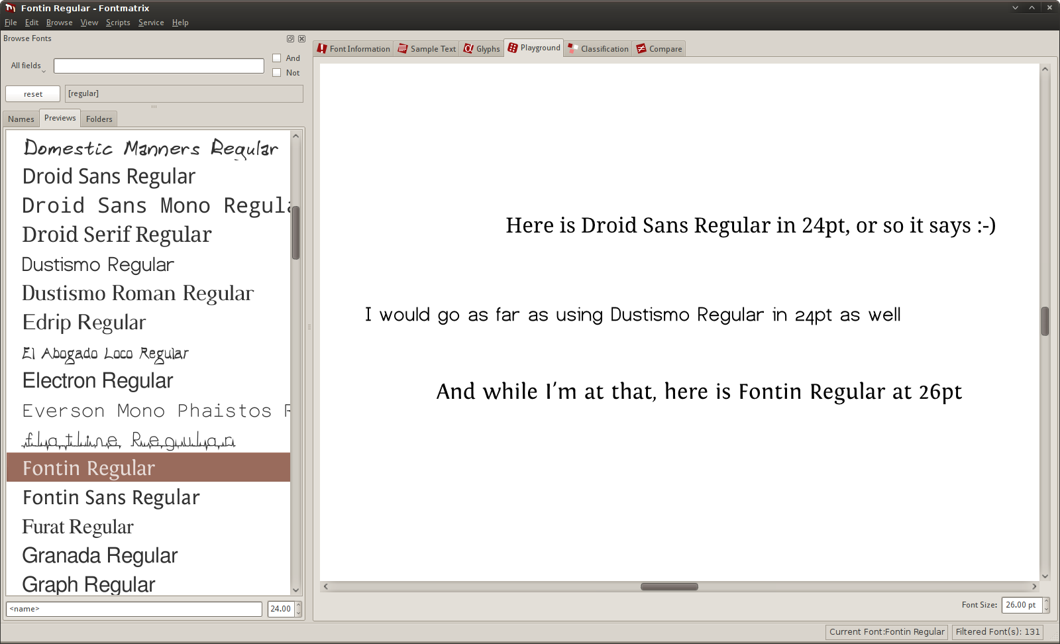Select Edrip Regular font preview
The width and height of the screenshot is (1060, 644).
[x=148, y=322]
